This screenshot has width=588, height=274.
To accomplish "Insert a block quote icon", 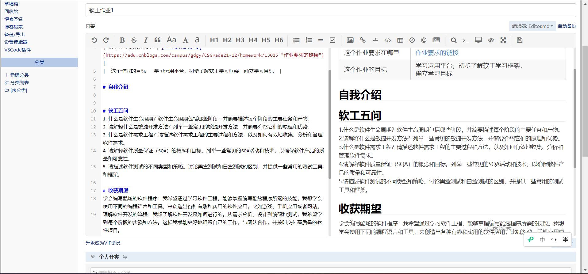I will (157, 40).
